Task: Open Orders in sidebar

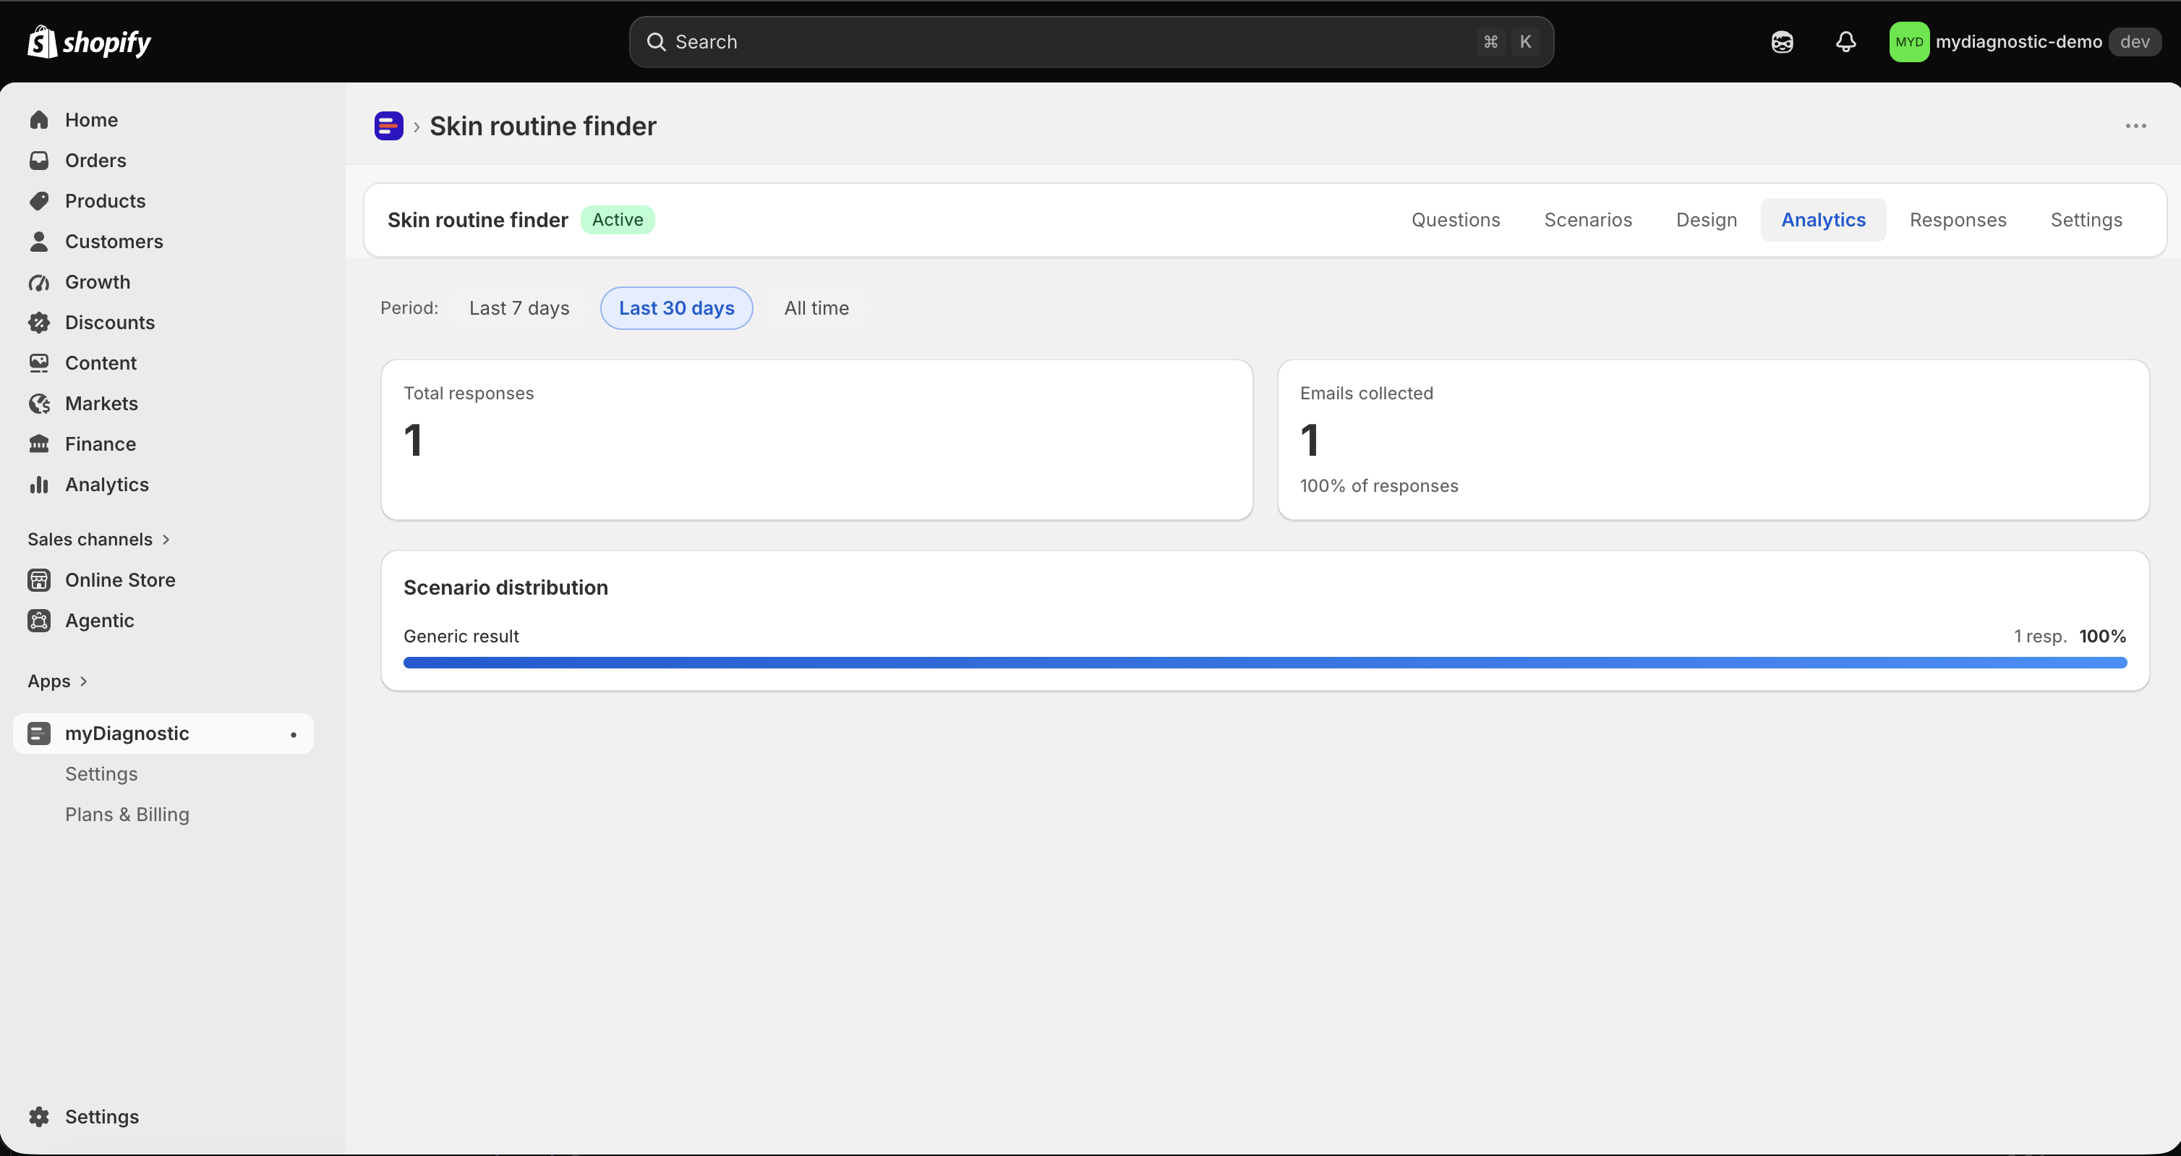Action: [x=163, y=160]
